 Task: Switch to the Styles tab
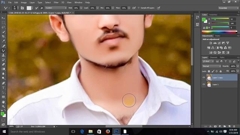[217, 36]
